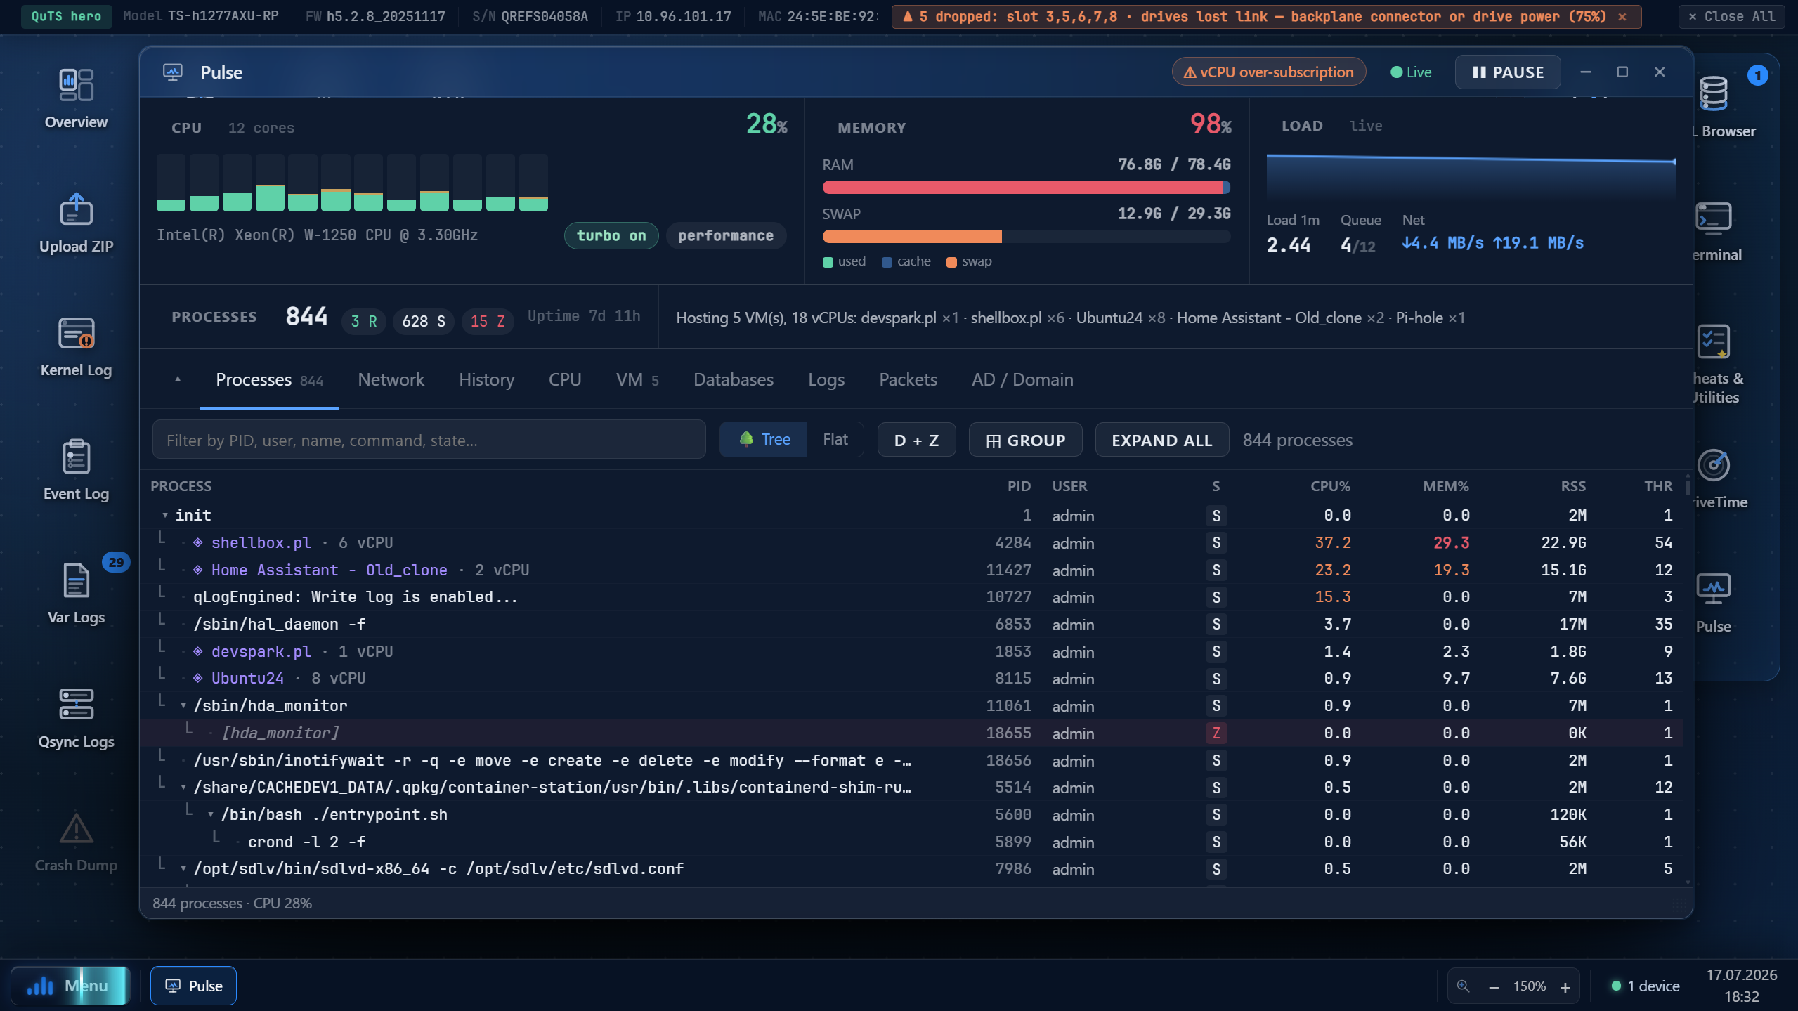The width and height of the screenshot is (1798, 1011).
Task: Switch to the History tab
Action: point(487,380)
